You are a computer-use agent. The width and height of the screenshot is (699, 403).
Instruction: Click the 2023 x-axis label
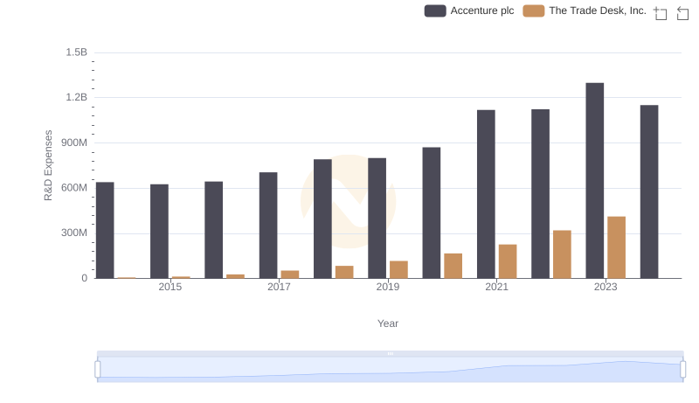(606, 287)
